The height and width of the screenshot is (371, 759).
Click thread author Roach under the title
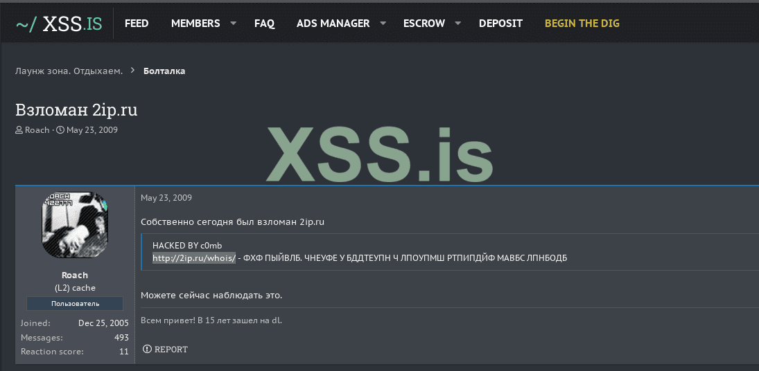[x=37, y=130]
